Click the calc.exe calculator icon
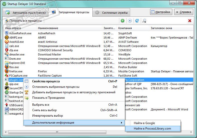Viewport: 197px width, 138px height. point(7,46)
